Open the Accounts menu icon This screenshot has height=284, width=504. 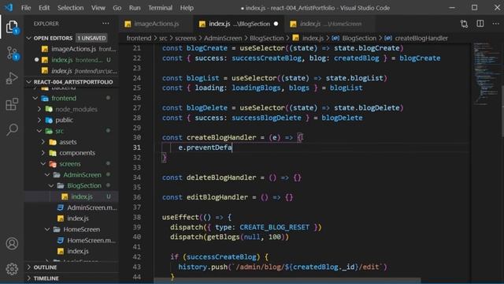point(12,244)
